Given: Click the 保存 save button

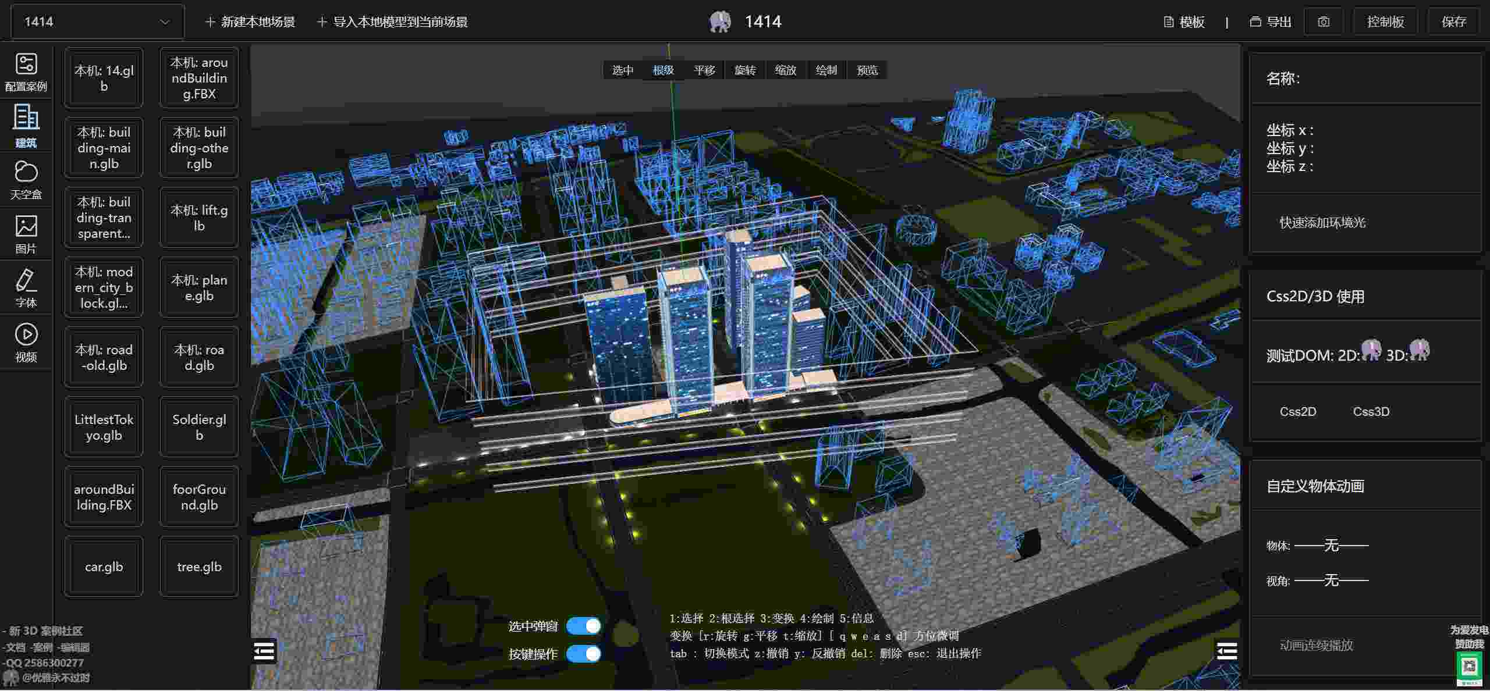Looking at the screenshot, I should pos(1453,22).
